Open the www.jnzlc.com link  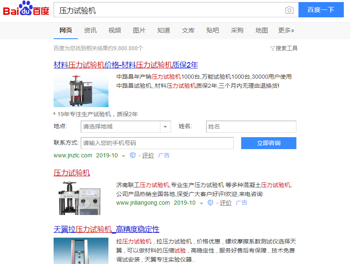(x=73, y=155)
